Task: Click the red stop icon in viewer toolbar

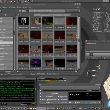Action: tap(20, 11)
